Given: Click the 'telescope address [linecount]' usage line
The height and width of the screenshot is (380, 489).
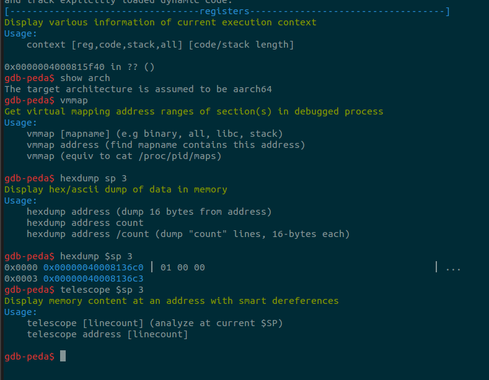Looking at the screenshot, I should click(107, 334).
